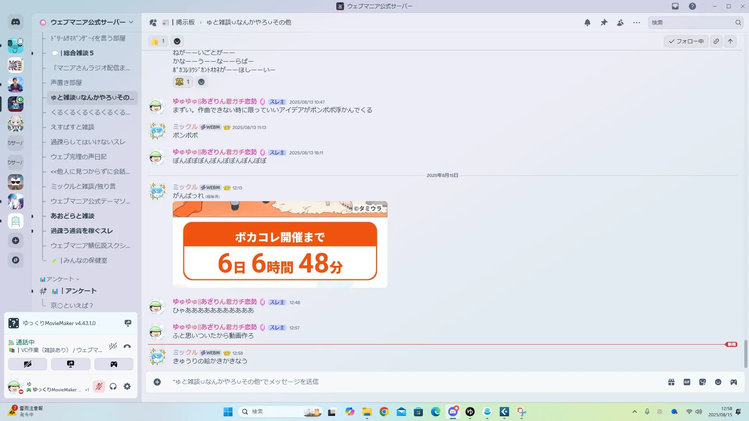Toggle the thumbs up reaction
The image size is (749, 421).
point(158,41)
